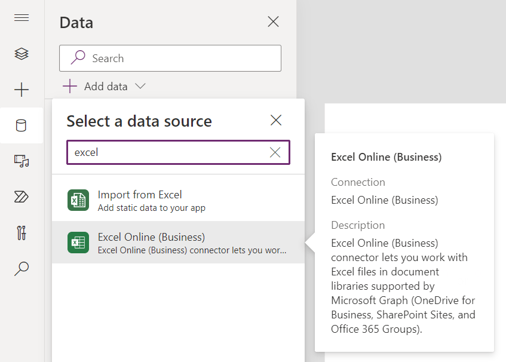Viewport: 506px width, 362px height.
Task: Expand the Add data chevron
Action: pos(140,87)
